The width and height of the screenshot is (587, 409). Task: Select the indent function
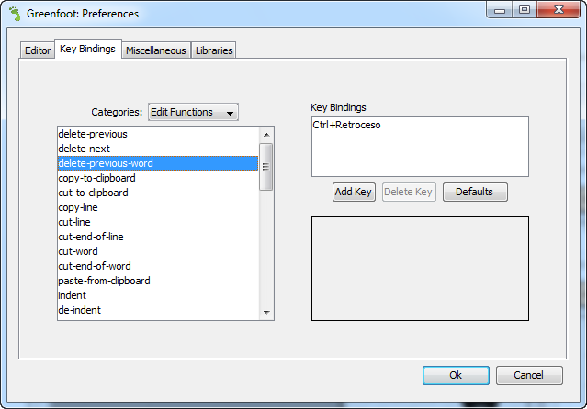click(158, 295)
